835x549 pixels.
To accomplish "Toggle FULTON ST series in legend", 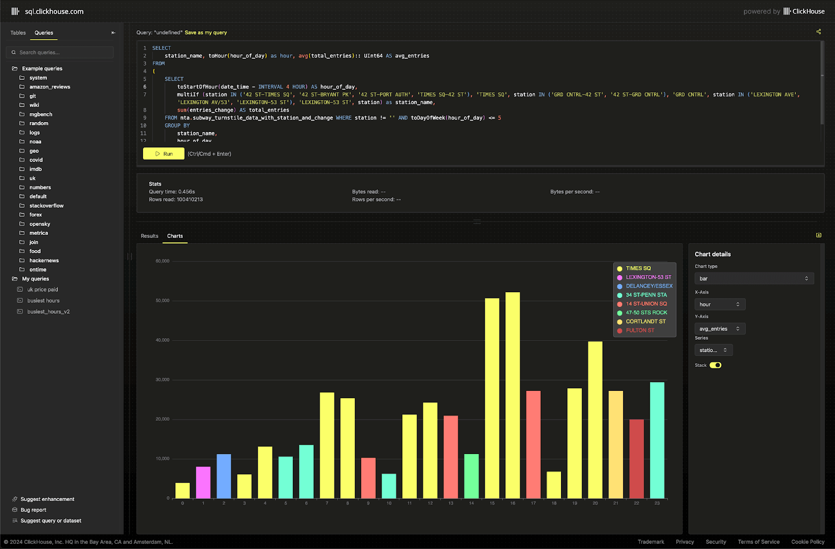I will pos(639,330).
